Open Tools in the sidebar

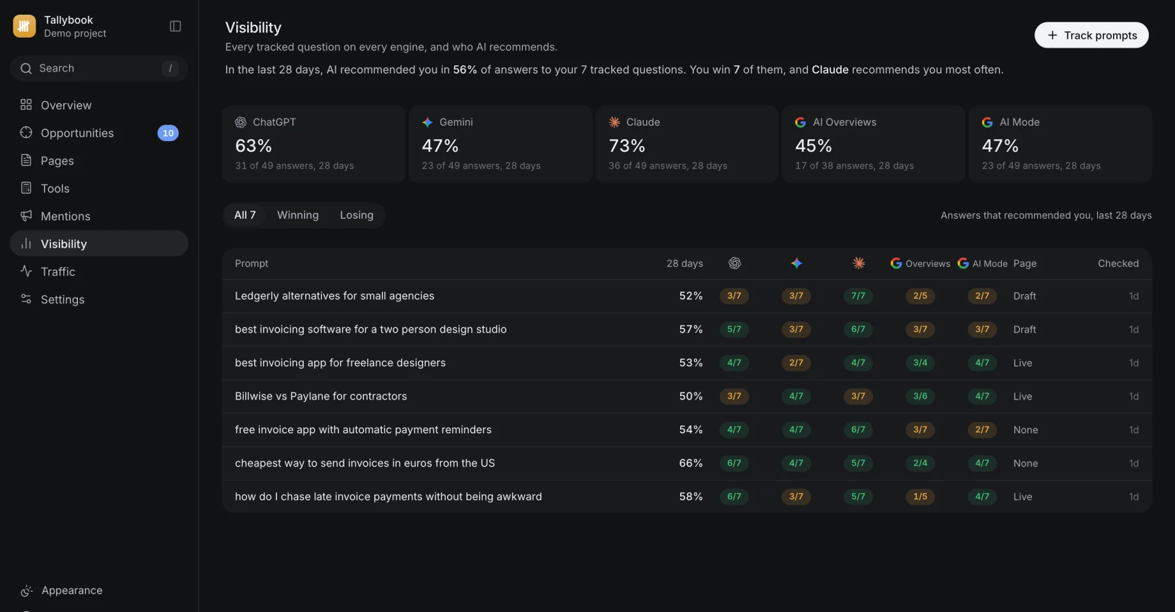pos(99,188)
